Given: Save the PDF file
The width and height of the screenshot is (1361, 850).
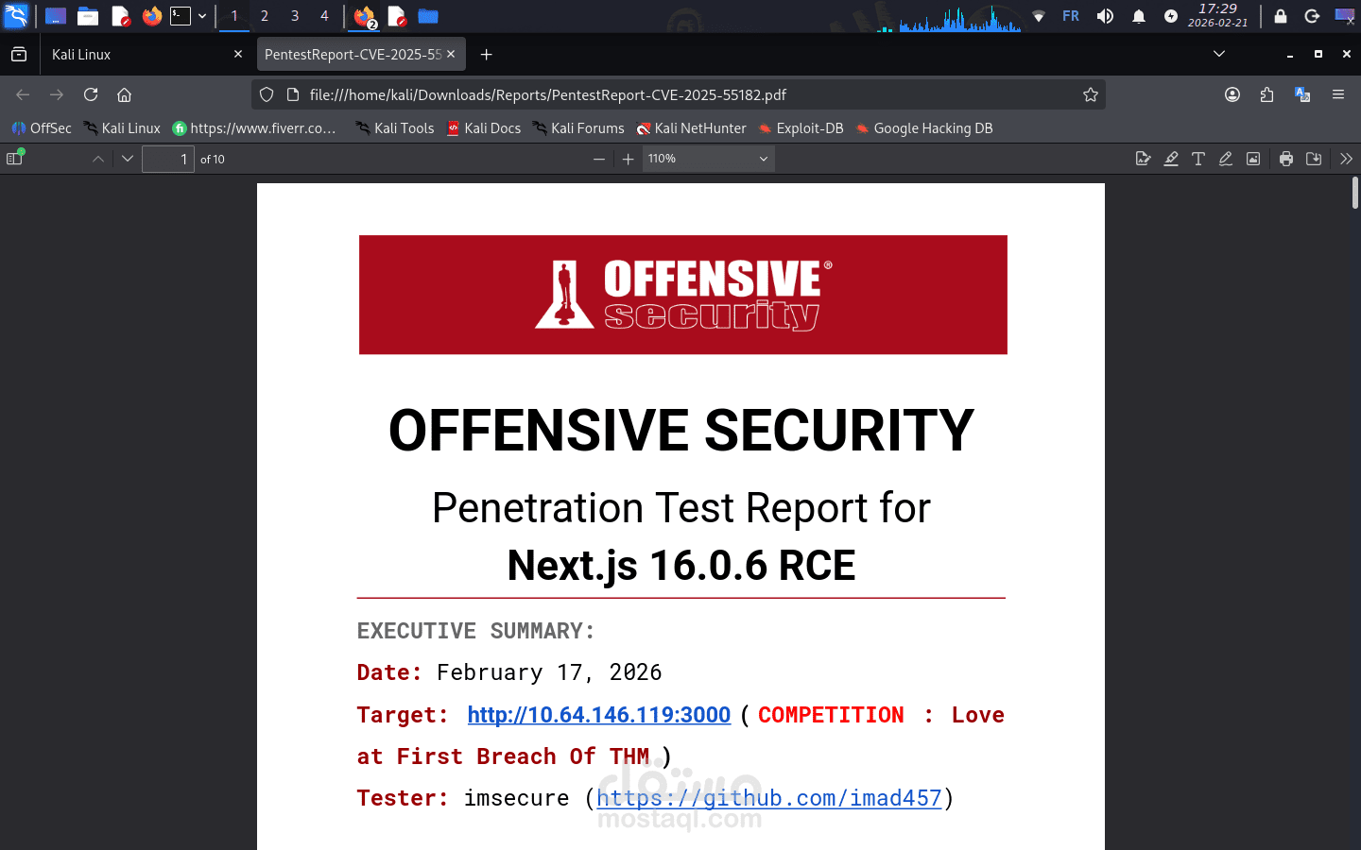Looking at the screenshot, I should tap(1314, 158).
